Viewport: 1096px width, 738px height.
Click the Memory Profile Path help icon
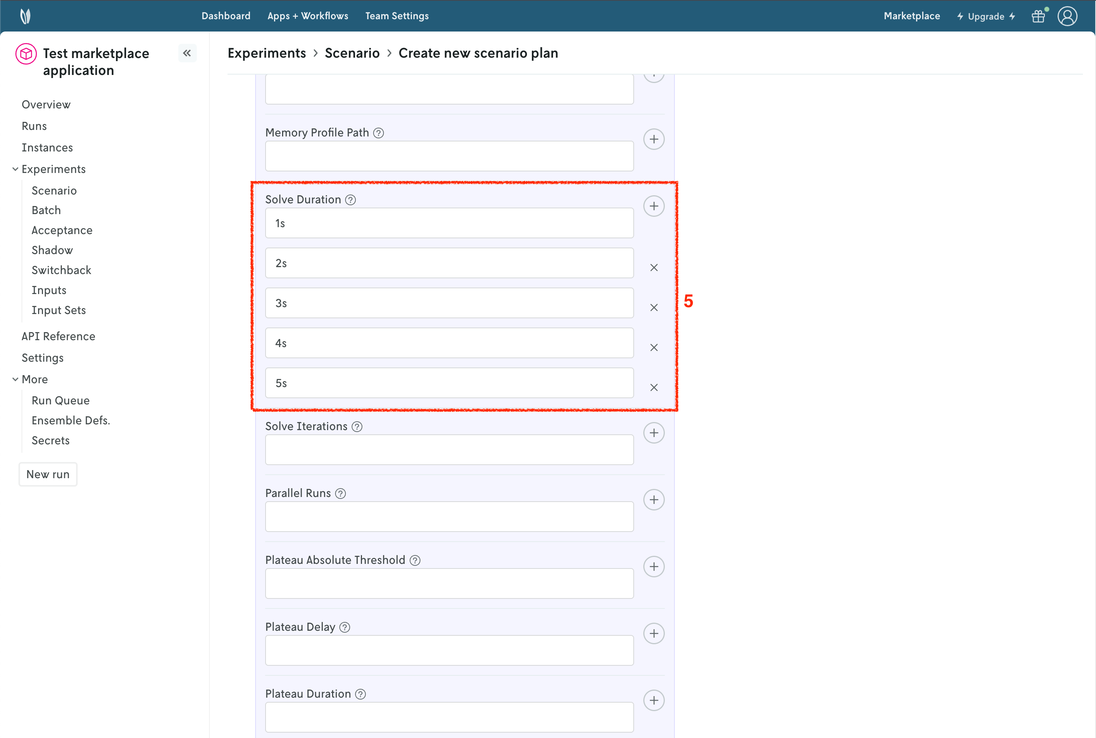[379, 133]
